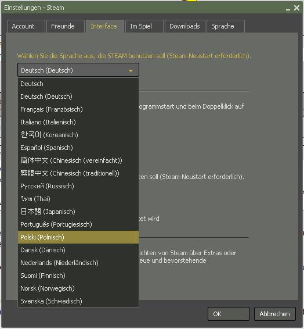304x329 pixels.
Task: Minimize the Steam settings window
Action: pyautogui.click(x=288, y=8)
